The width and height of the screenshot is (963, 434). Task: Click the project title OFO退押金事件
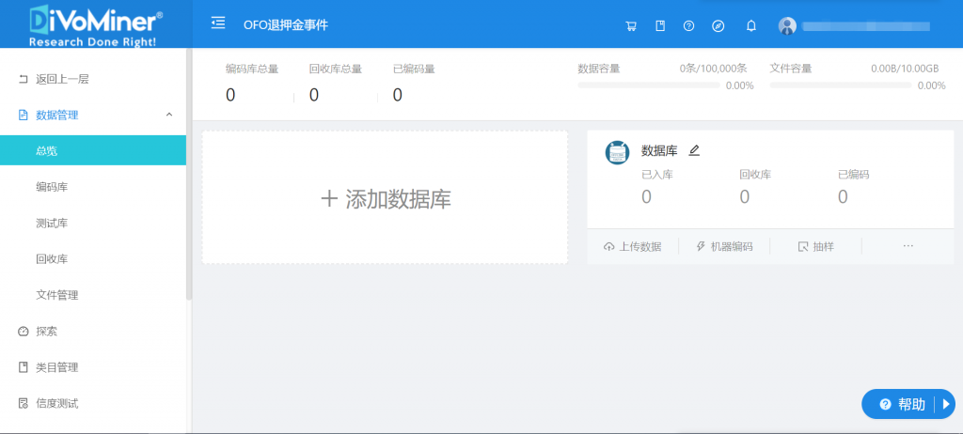tap(286, 25)
